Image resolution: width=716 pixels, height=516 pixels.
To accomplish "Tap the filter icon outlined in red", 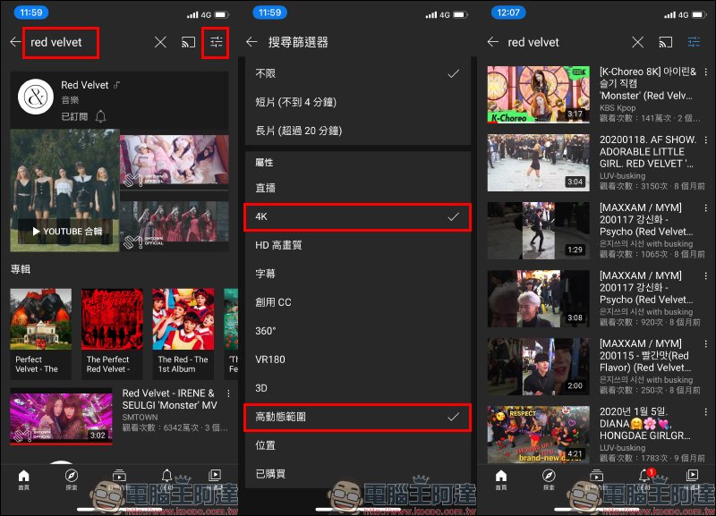I will point(216,42).
